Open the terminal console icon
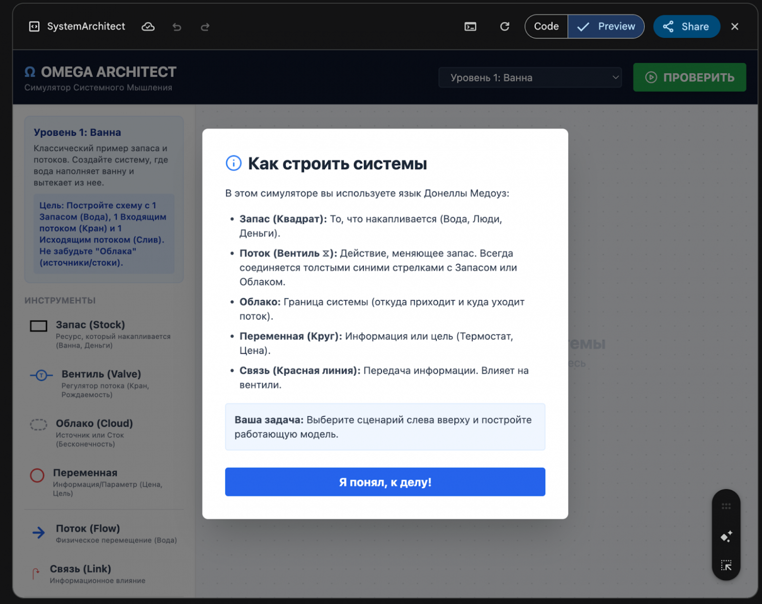 [470, 26]
